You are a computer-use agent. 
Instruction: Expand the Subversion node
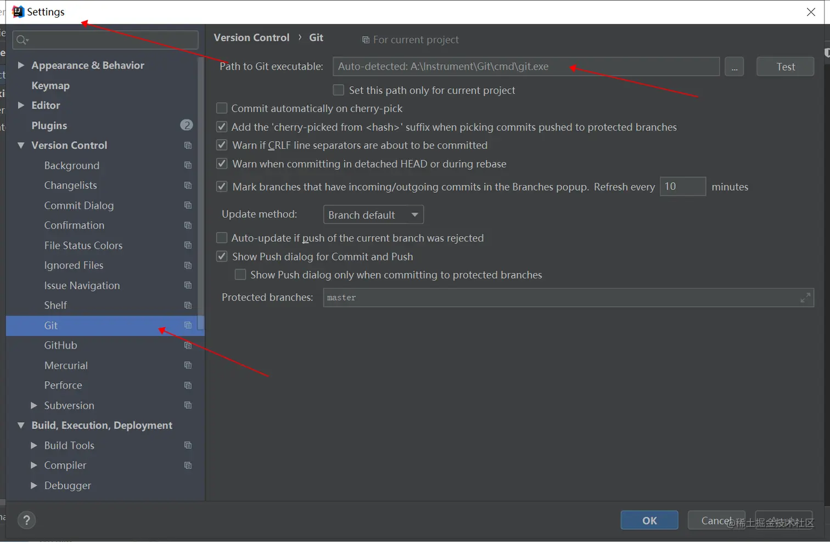point(33,406)
